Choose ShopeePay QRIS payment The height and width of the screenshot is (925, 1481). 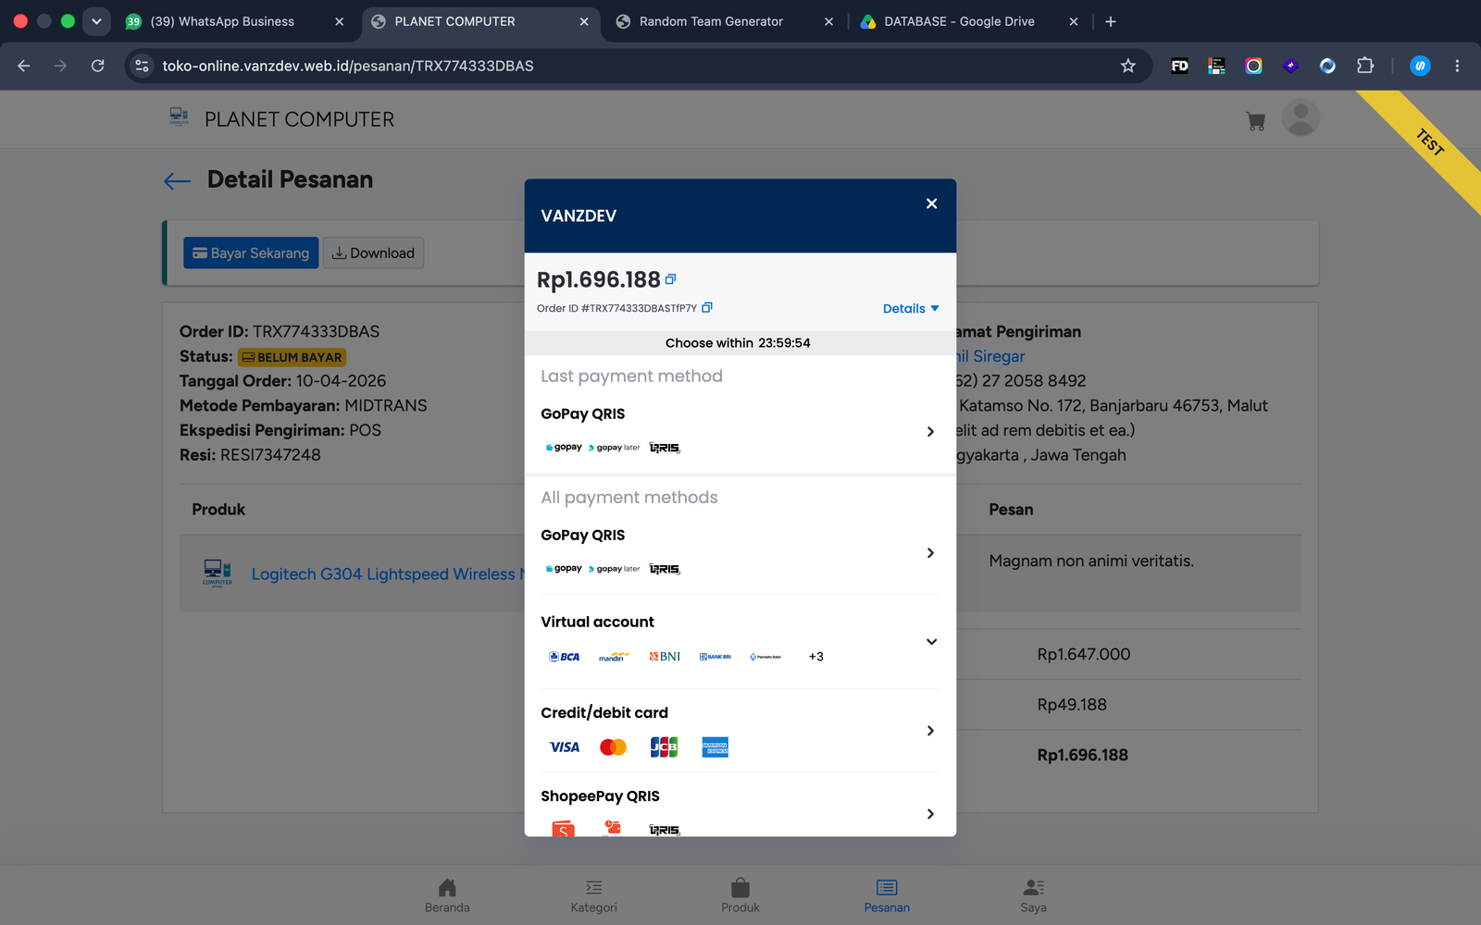(740, 811)
